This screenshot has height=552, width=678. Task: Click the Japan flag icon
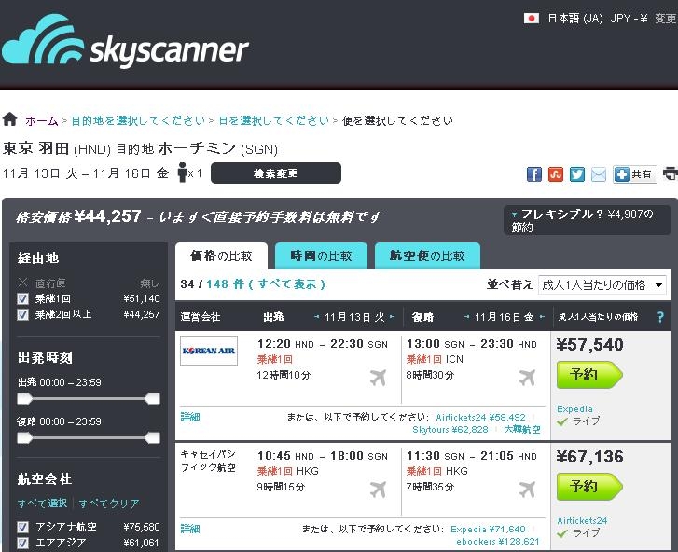[x=531, y=18]
